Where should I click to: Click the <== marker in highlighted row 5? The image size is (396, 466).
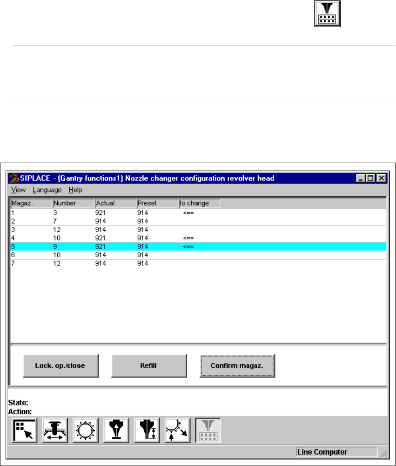188,247
